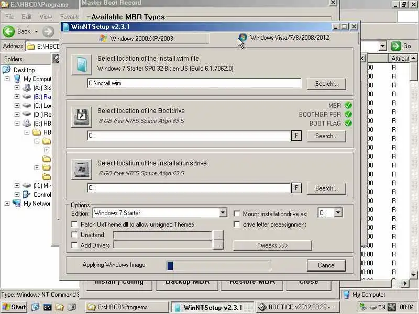Viewport: 419px width, 314px height.
Task: Click the Applying Windows Image progress bar
Action: click(218, 266)
